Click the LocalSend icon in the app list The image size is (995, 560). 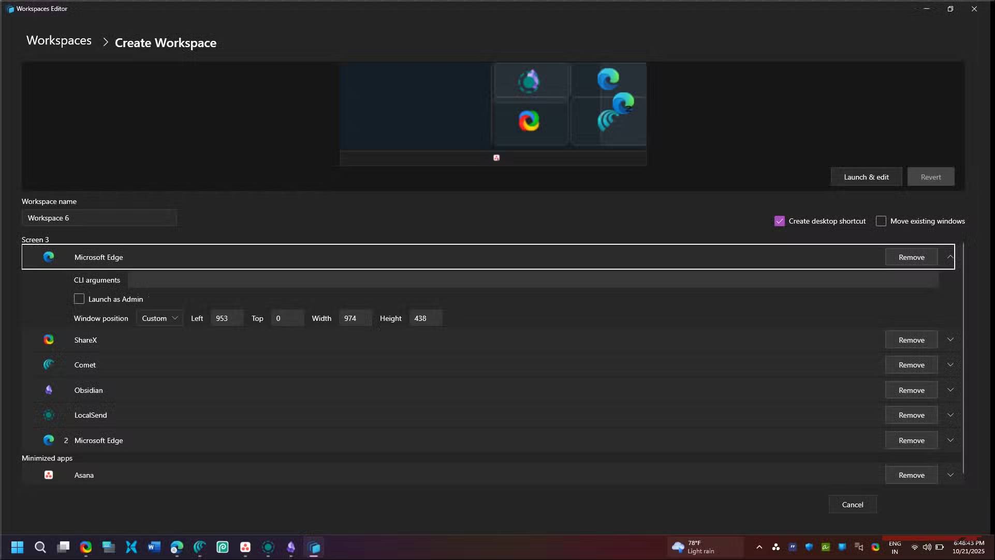49,415
